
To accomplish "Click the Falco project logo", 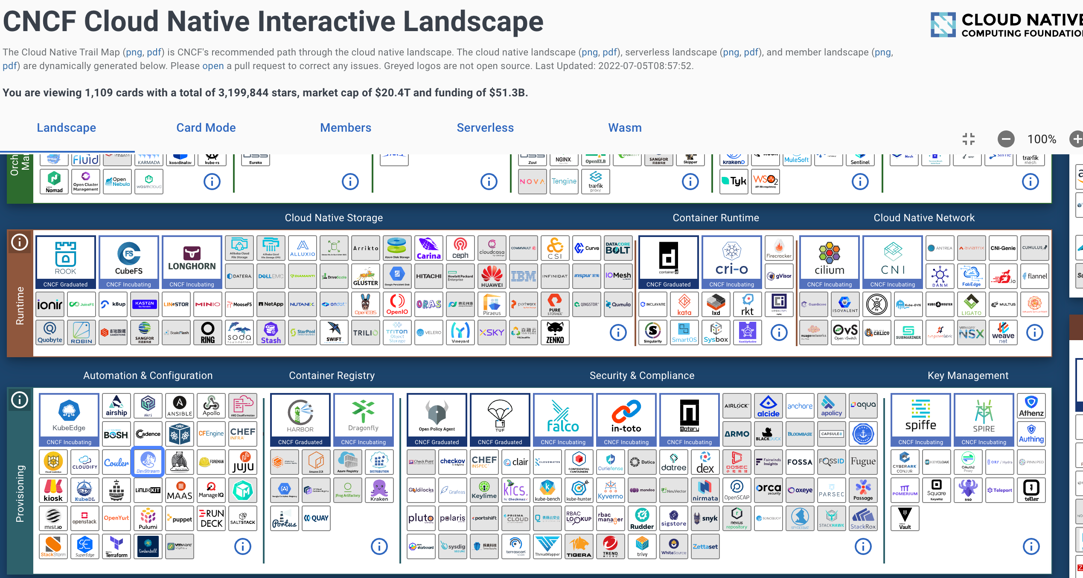I will point(563,419).
